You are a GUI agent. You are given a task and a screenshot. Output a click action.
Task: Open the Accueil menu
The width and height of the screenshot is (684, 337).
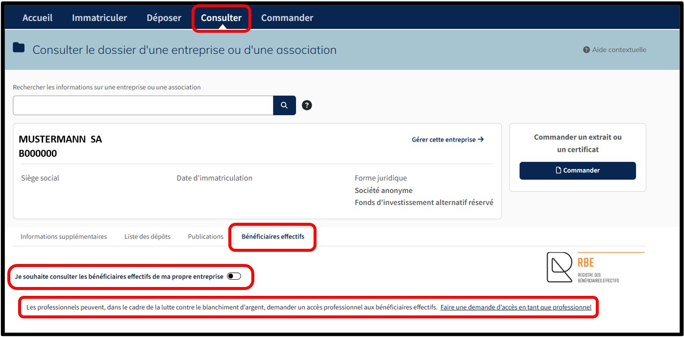coord(37,18)
